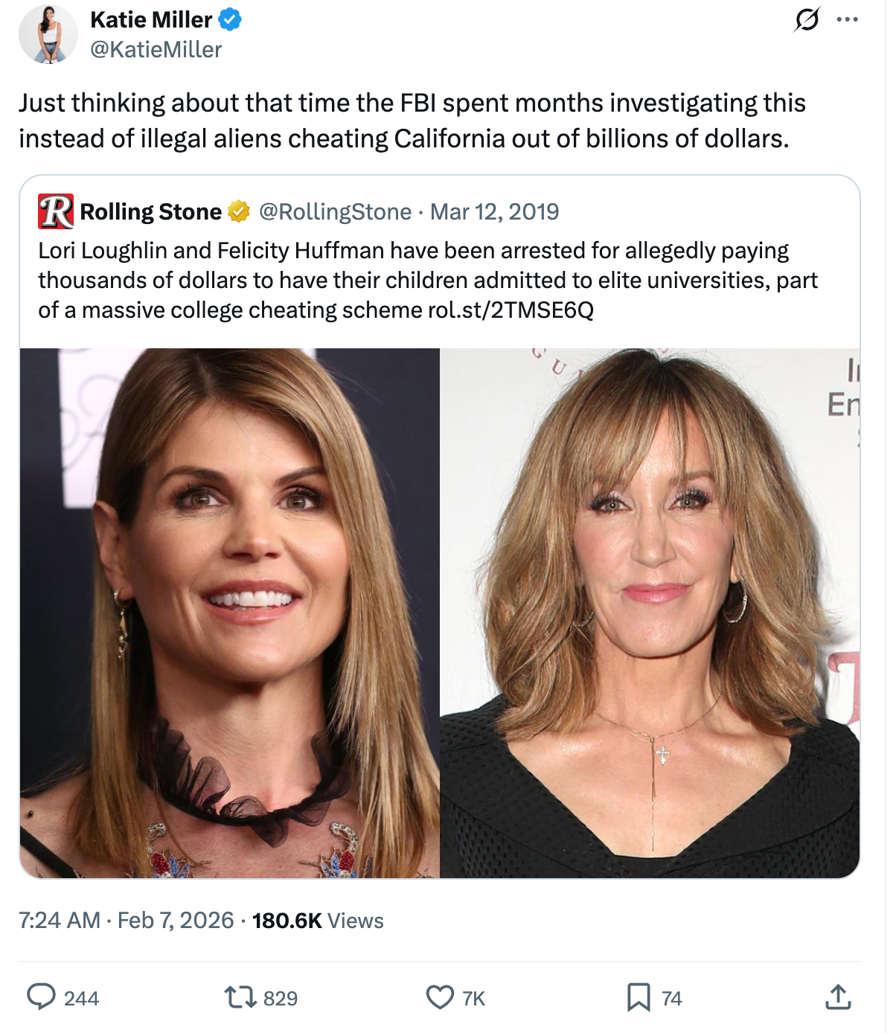Open the rol.st/2TMSE6Q link
Image resolution: width=896 pixels, height=1033 pixels.
pos(511,310)
